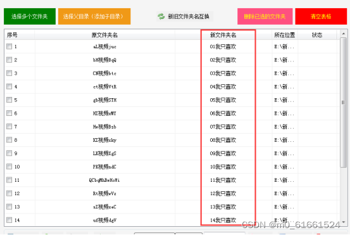The image size is (350, 235).
Task: Tick the checkbox for row 13
Action: click(x=9, y=206)
